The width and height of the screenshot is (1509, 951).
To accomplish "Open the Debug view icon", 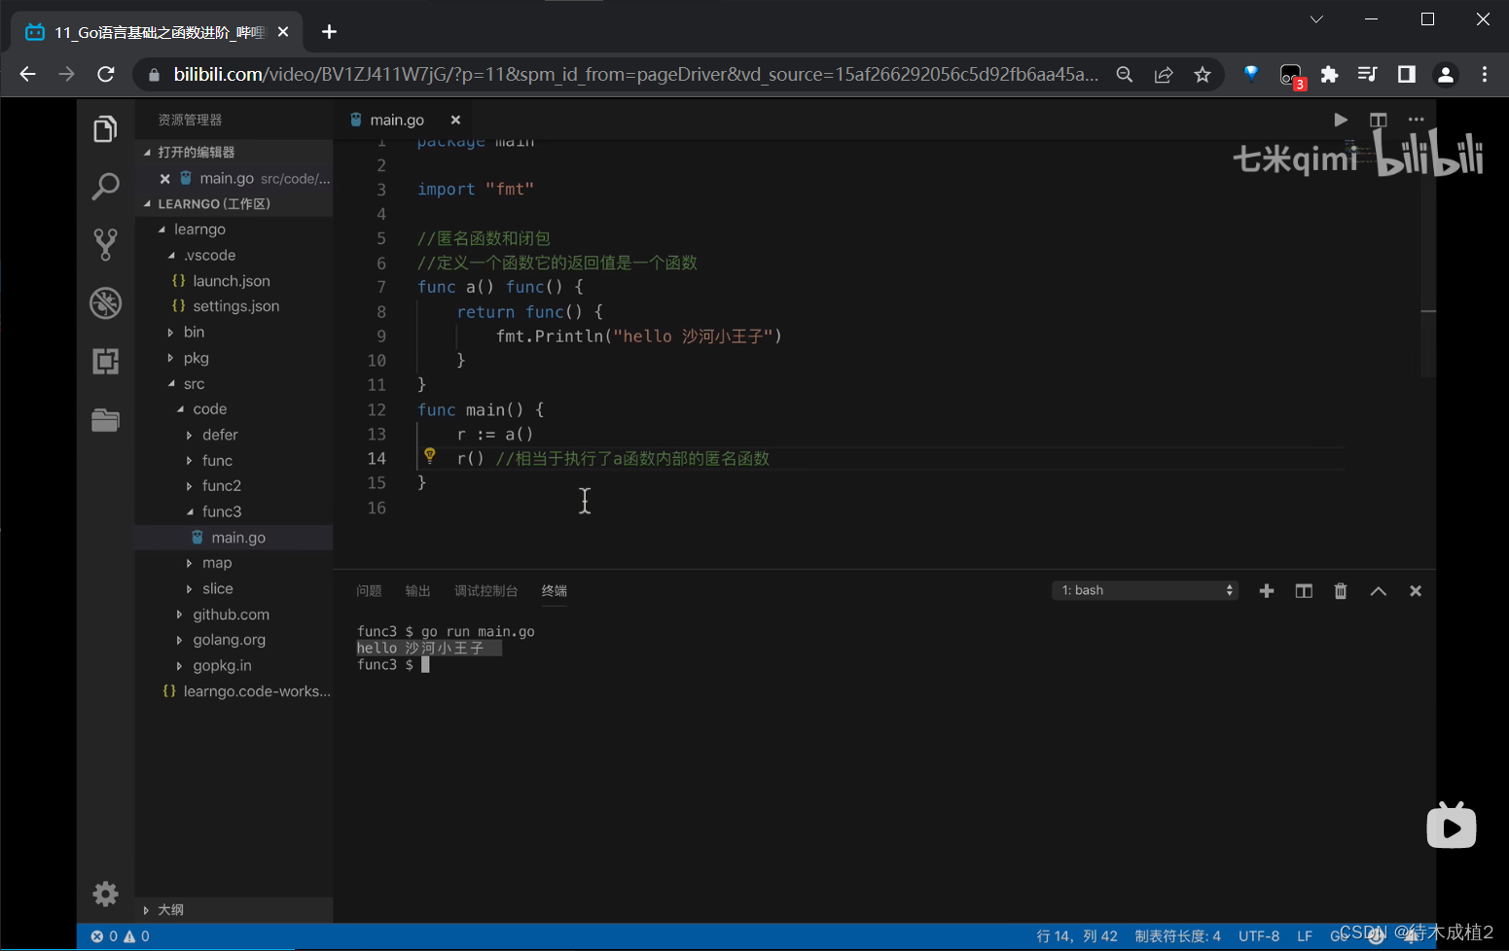I will tap(105, 303).
